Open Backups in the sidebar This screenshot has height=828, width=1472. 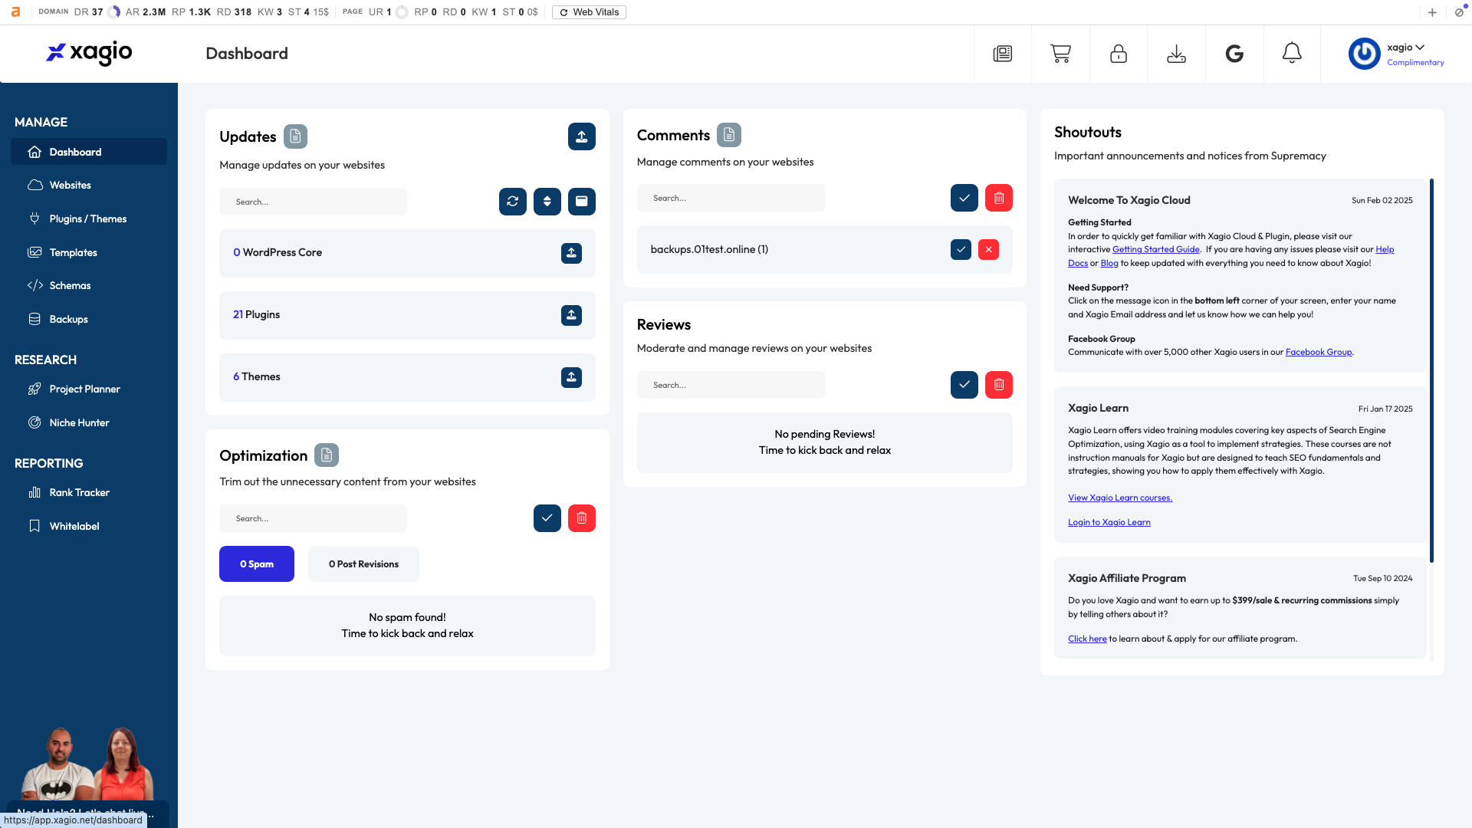click(x=89, y=319)
